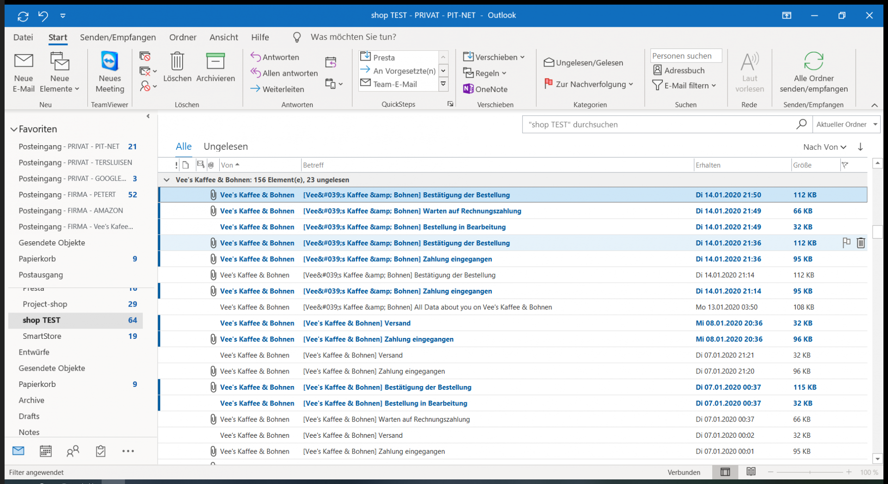The height and width of the screenshot is (484, 888).
Task: Switch to the Ungelesen filter tab
Action: (x=225, y=147)
